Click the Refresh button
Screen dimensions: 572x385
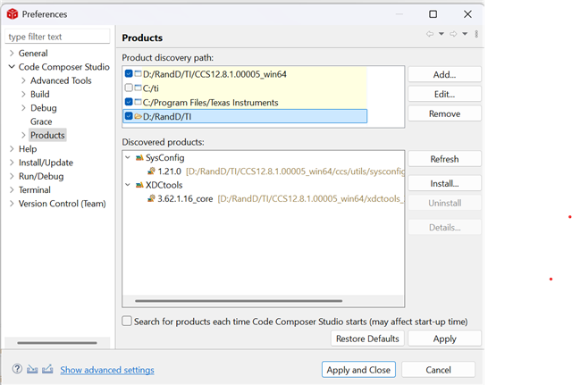(x=444, y=159)
